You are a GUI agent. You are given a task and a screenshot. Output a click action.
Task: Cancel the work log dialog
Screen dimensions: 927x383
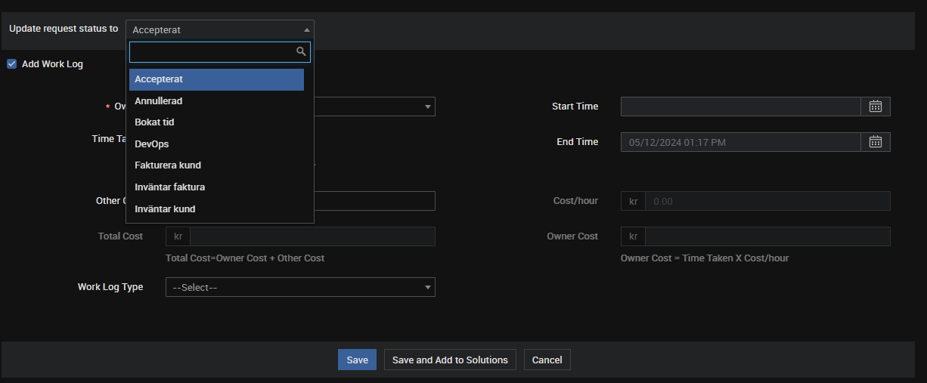point(547,360)
